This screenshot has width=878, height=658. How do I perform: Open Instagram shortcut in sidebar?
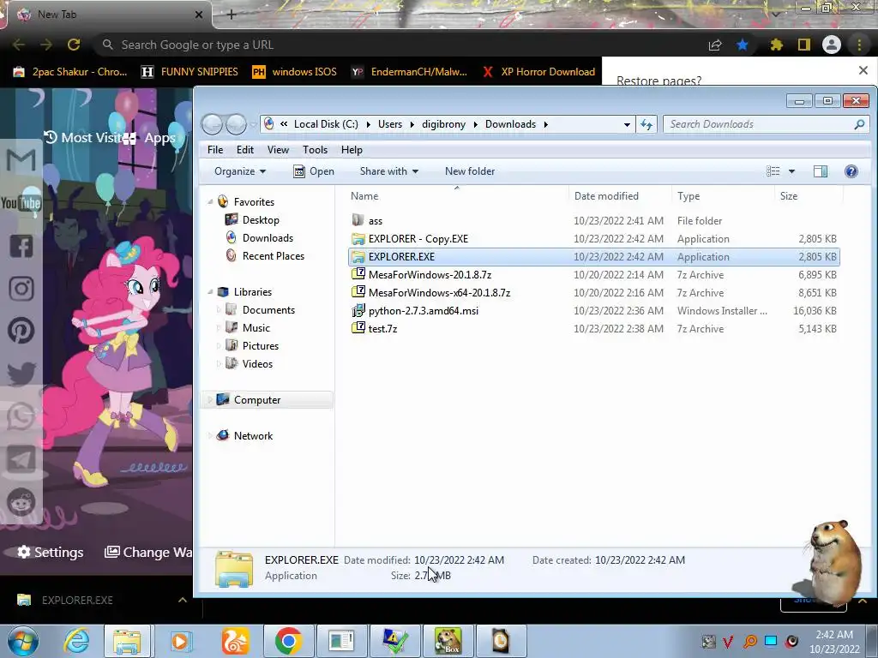tap(21, 289)
